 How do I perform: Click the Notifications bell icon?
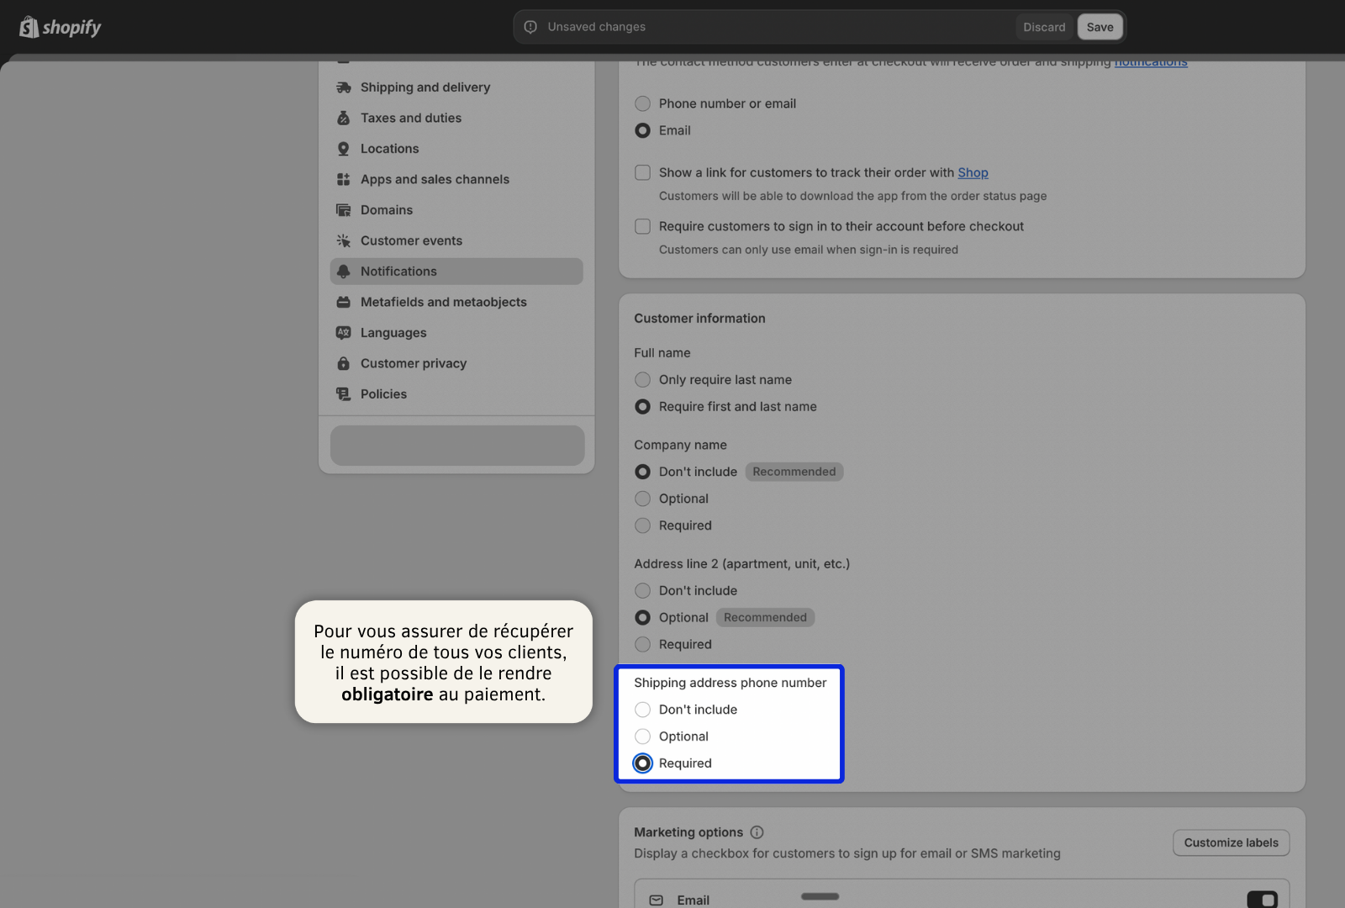343,272
